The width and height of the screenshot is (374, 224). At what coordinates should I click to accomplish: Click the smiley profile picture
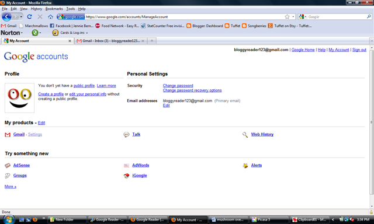[19, 98]
